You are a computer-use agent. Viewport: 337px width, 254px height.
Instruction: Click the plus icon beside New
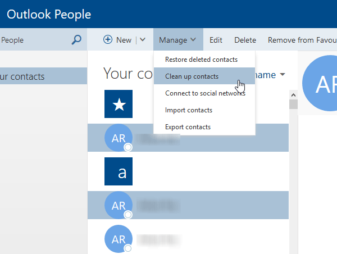pyautogui.click(x=108, y=39)
